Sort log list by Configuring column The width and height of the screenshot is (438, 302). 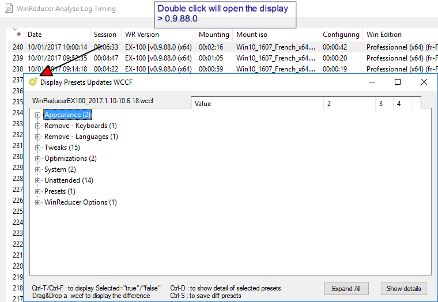(341, 35)
